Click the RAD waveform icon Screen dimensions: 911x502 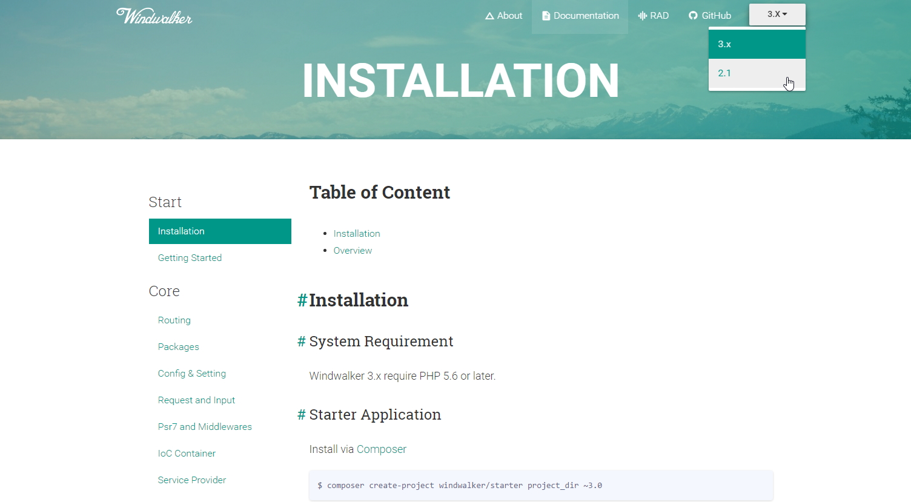[x=643, y=16]
